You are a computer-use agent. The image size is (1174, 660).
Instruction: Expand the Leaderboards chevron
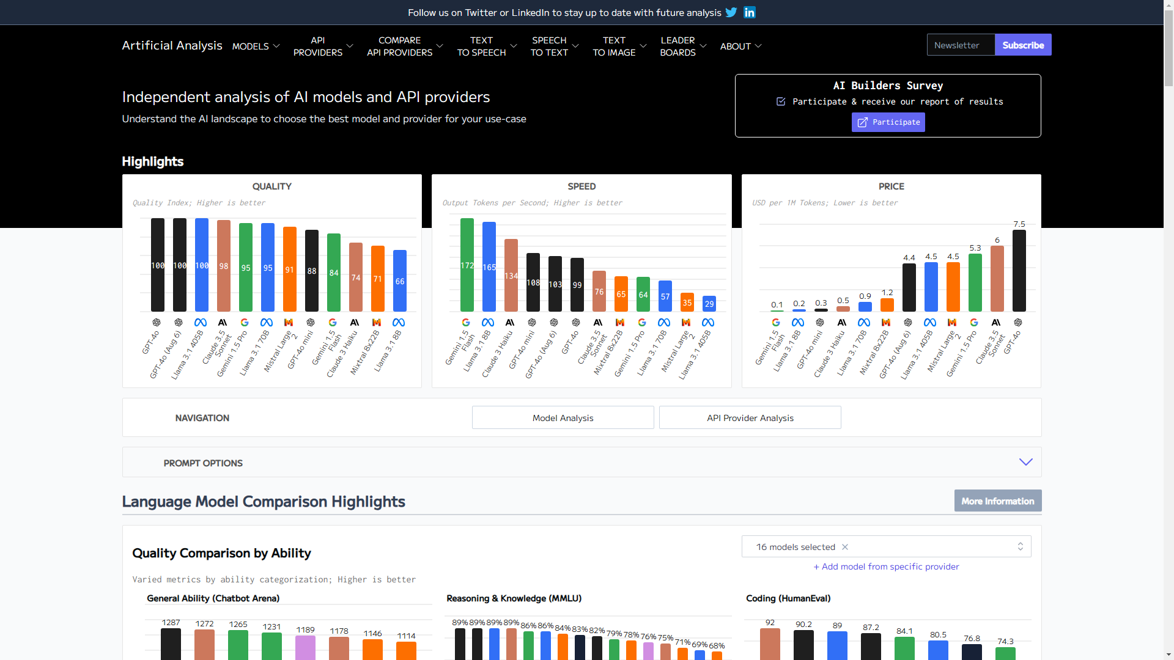703,46
